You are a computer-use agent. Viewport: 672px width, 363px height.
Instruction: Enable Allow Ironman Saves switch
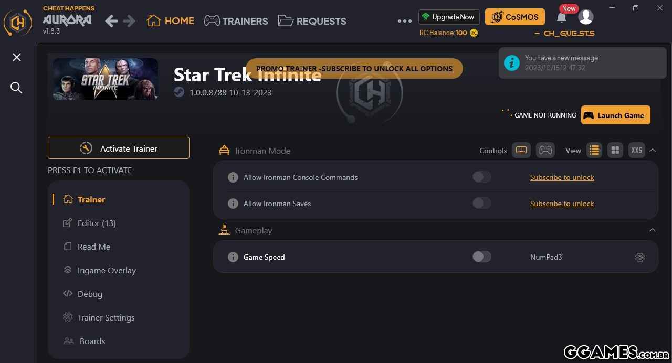pyautogui.click(x=481, y=203)
